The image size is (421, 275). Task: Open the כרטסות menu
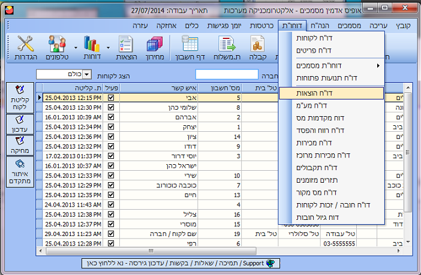(261, 26)
